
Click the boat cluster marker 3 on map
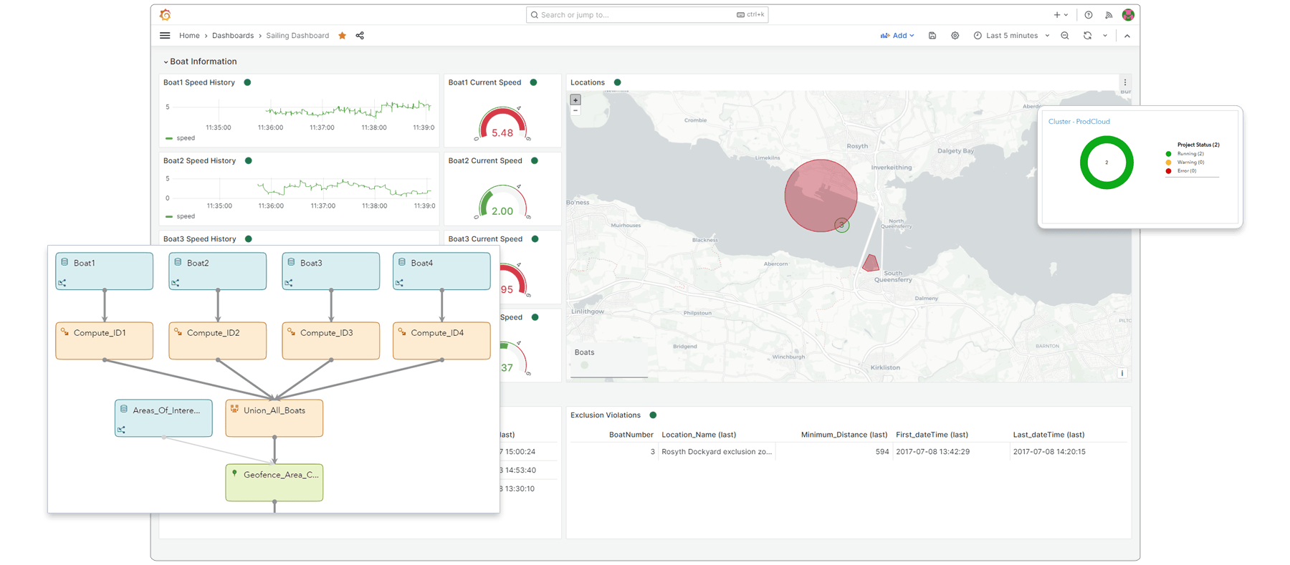pyautogui.click(x=842, y=226)
